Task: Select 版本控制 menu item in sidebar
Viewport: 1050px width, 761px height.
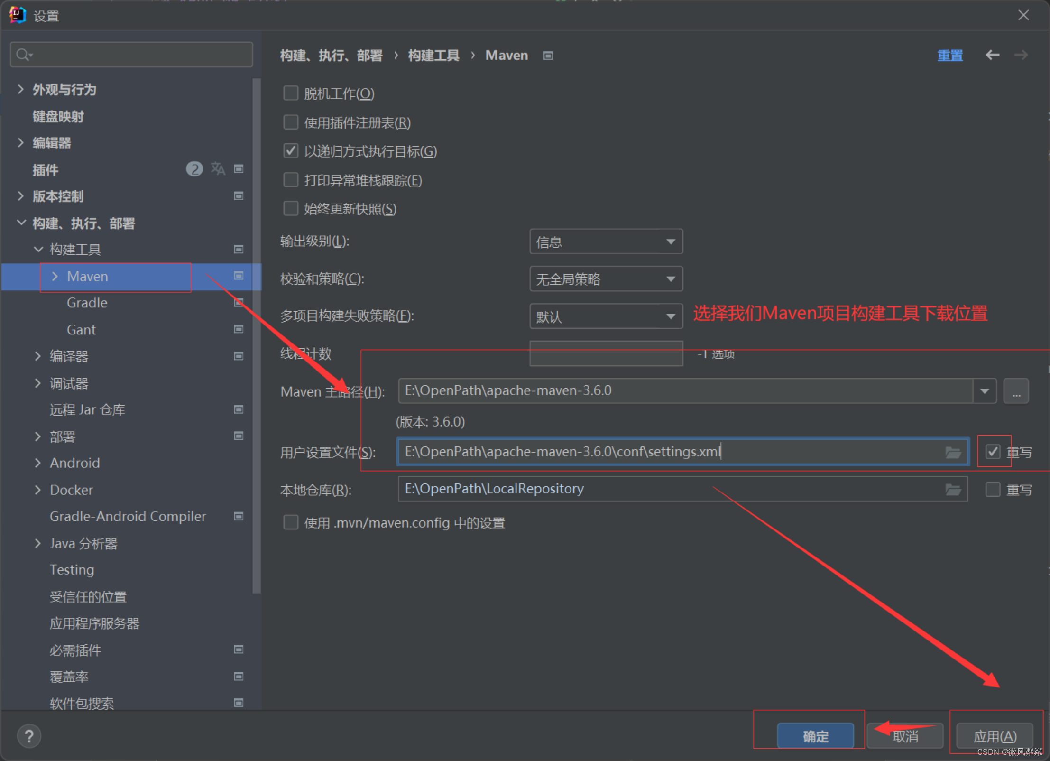Action: pos(58,196)
